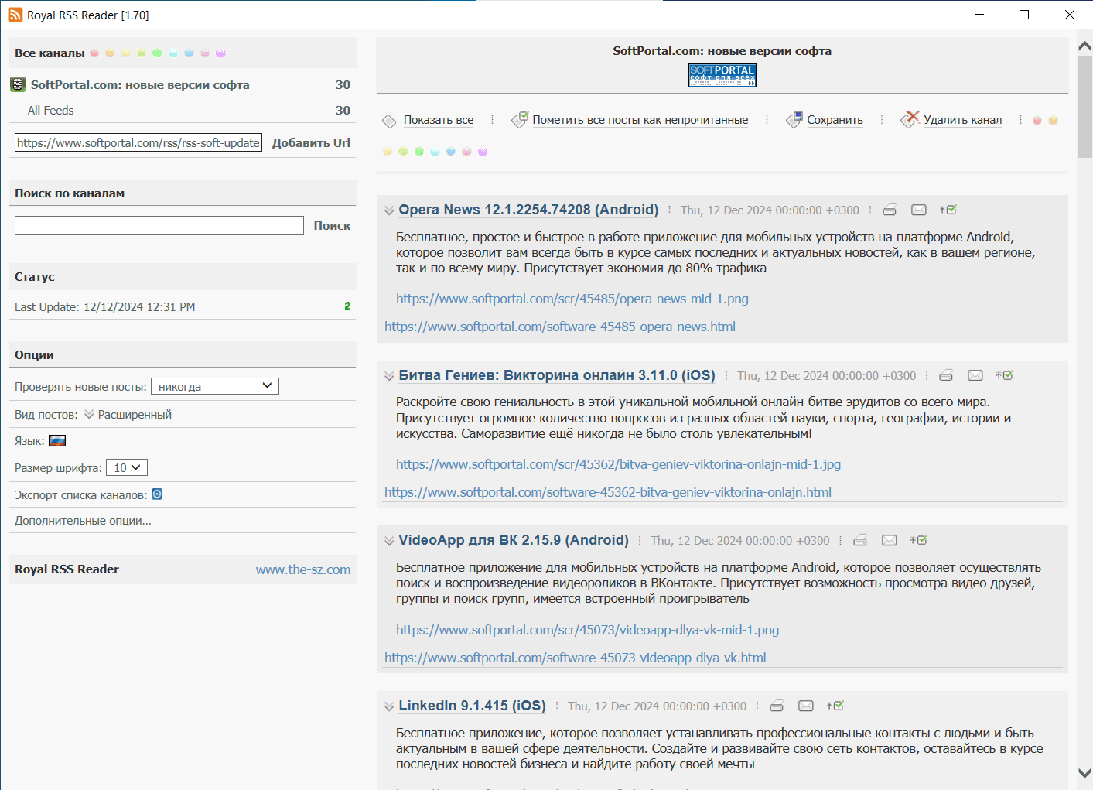Email the LinkedIn 9.1.415 post
The image size is (1093, 790).
(806, 706)
